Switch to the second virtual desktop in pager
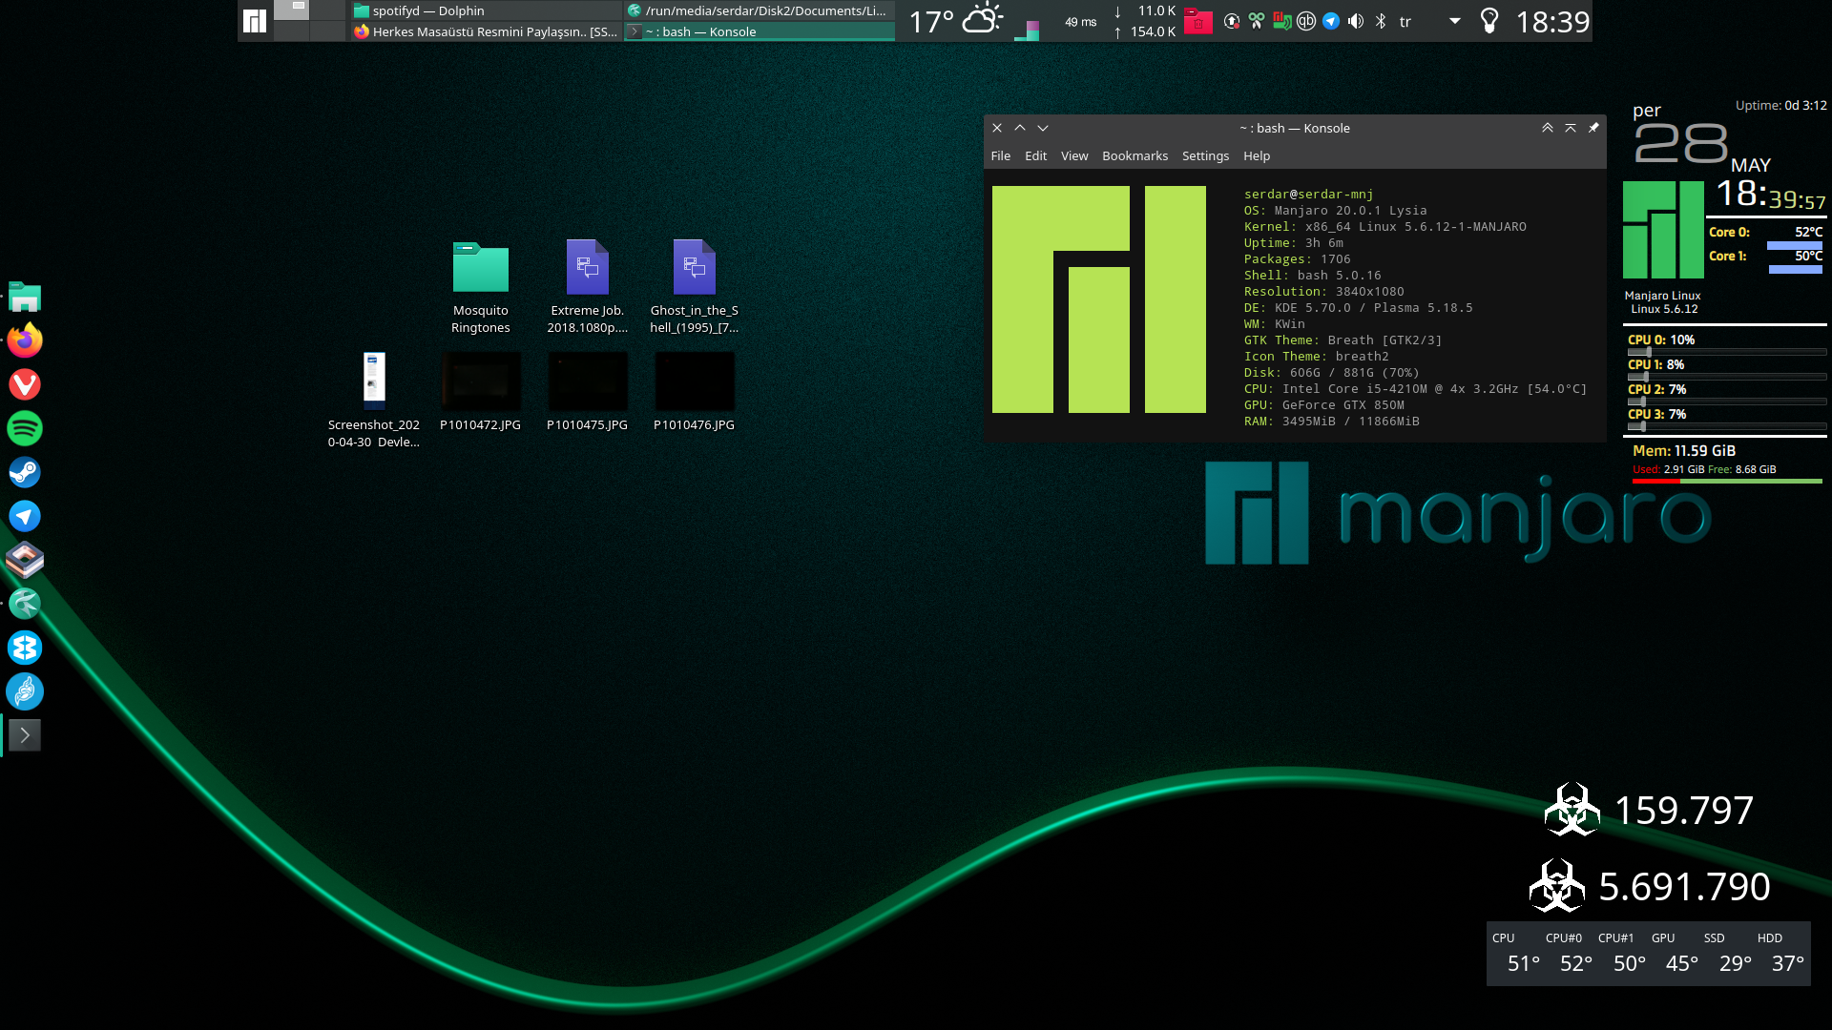Screen dimensions: 1832x1030 (x=328, y=10)
